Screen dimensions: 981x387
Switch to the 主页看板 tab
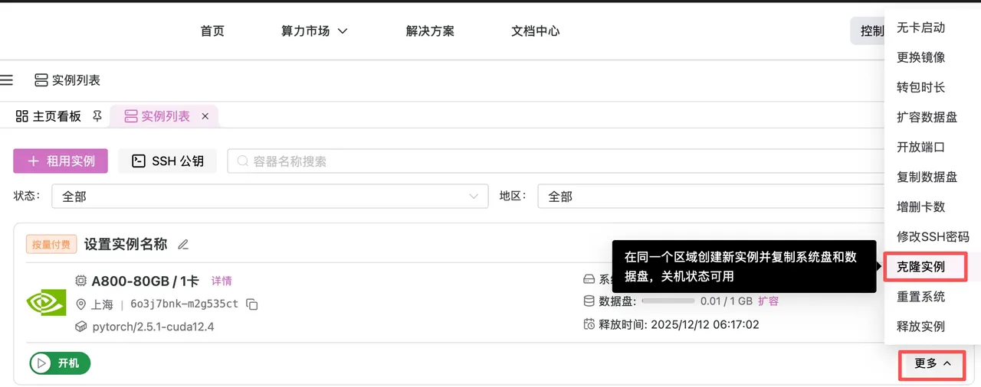(57, 116)
